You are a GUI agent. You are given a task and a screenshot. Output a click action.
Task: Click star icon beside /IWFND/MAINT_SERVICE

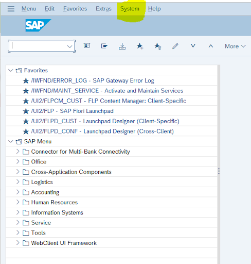pos(26,91)
